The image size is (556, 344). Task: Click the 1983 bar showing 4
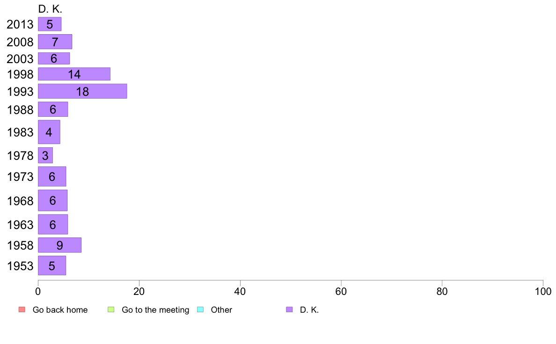(49, 132)
